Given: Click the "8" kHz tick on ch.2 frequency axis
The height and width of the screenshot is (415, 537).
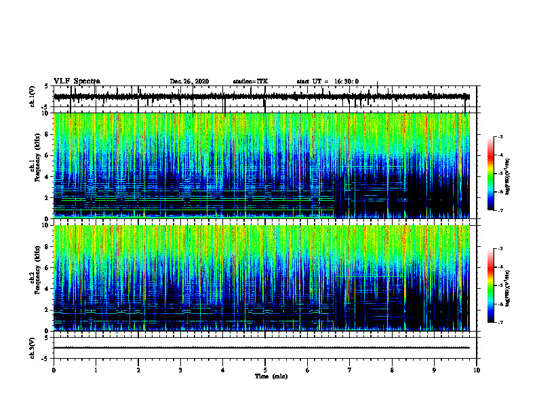Looking at the screenshot, I should coord(47,247).
